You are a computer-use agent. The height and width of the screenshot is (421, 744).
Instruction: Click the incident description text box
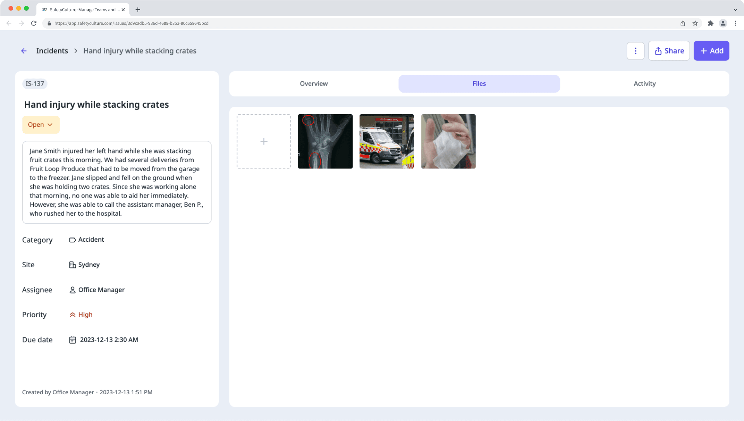point(117,182)
